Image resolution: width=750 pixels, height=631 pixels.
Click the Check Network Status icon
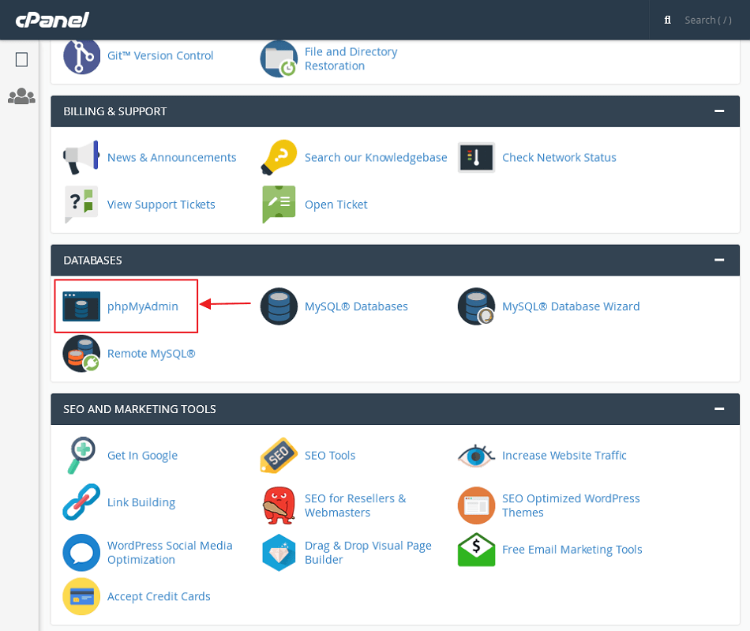476,157
